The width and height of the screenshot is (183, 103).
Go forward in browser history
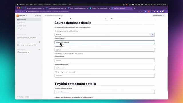coord(20,11)
